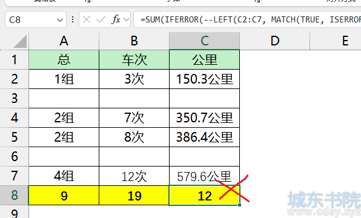361x218 pixels.
Task: Click the fill handle of cell C8
Action: coord(239,205)
